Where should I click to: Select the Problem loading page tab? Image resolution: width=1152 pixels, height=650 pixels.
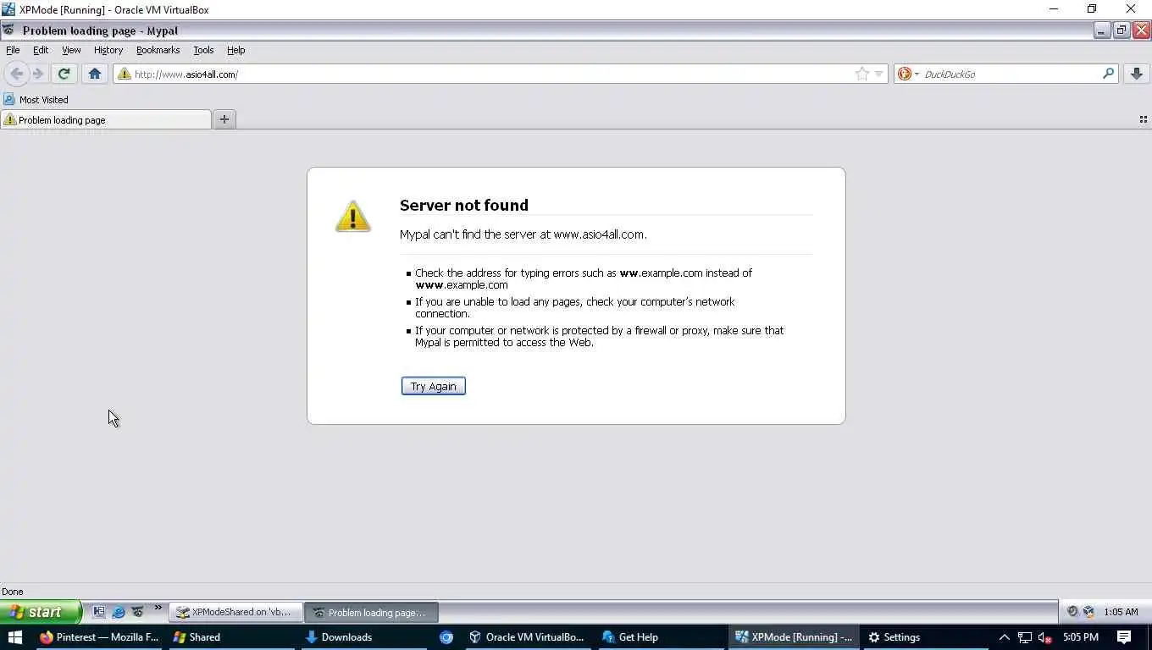pos(106,119)
